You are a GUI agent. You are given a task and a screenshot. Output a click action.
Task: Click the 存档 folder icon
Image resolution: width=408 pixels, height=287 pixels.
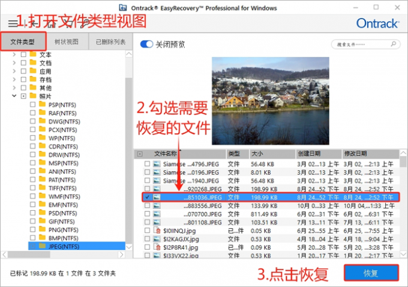tap(33, 79)
